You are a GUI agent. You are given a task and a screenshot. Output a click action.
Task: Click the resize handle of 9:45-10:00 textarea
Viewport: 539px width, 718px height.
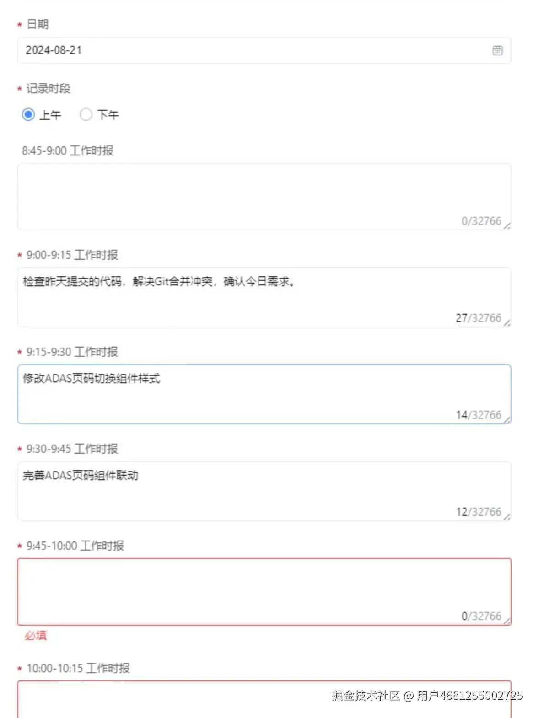pos(508,621)
